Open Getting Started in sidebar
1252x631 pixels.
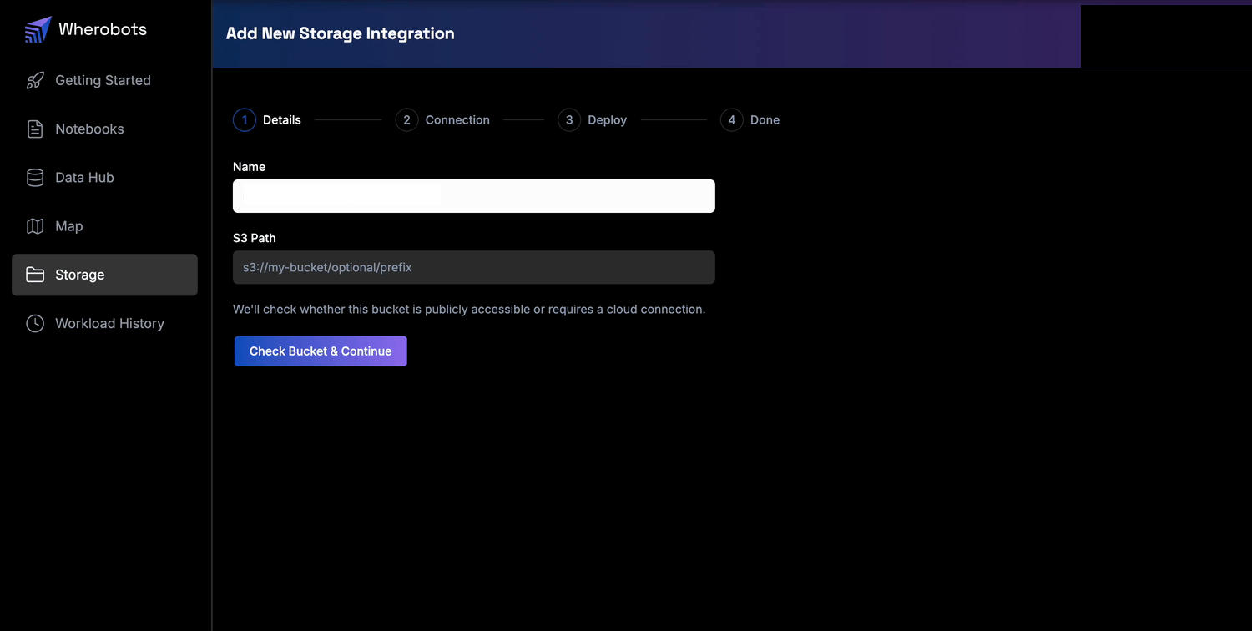tap(104, 81)
